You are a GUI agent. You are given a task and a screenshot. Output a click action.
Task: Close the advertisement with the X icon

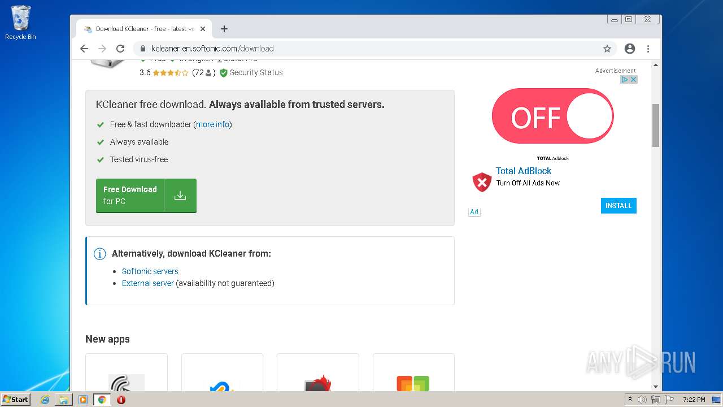coord(634,80)
